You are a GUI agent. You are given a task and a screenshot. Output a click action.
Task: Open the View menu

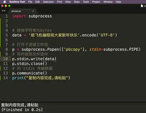point(68,2)
